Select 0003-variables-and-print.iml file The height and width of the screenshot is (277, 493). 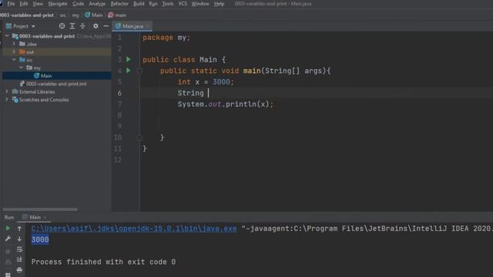coord(56,84)
